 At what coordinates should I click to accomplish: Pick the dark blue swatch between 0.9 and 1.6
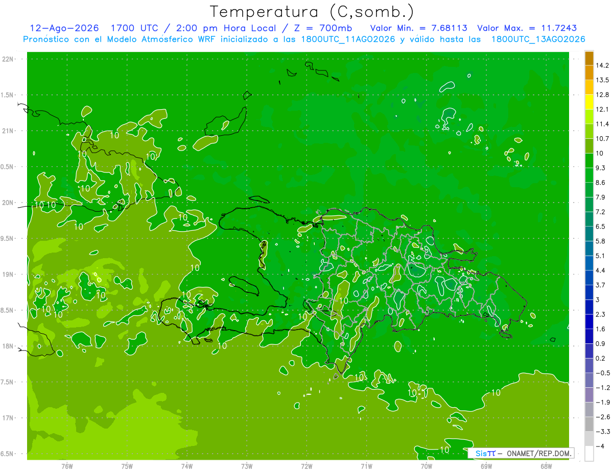pos(589,336)
